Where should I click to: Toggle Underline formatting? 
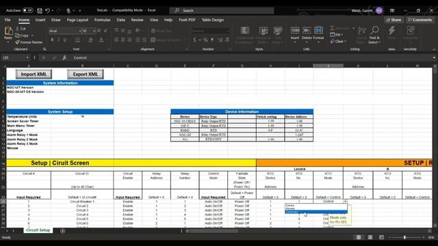[65, 40]
